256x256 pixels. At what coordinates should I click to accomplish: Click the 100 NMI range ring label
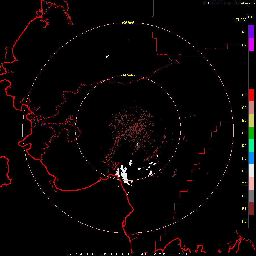click(128, 22)
